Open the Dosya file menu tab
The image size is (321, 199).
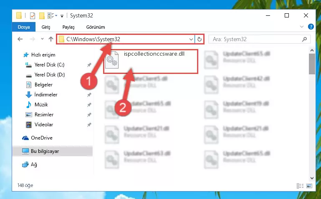click(x=24, y=27)
